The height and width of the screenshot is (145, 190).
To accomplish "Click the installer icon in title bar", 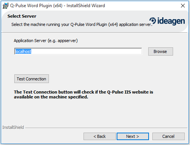I will pos(5,6).
